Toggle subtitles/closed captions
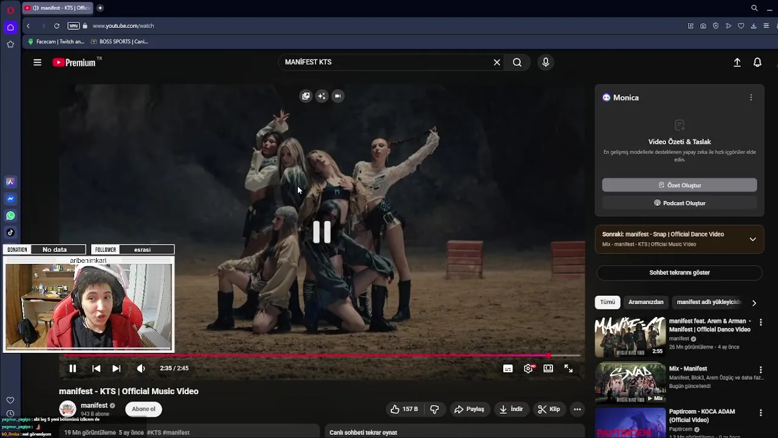Image resolution: width=778 pixels, height=438 pixels. click(x=508, y=368)
